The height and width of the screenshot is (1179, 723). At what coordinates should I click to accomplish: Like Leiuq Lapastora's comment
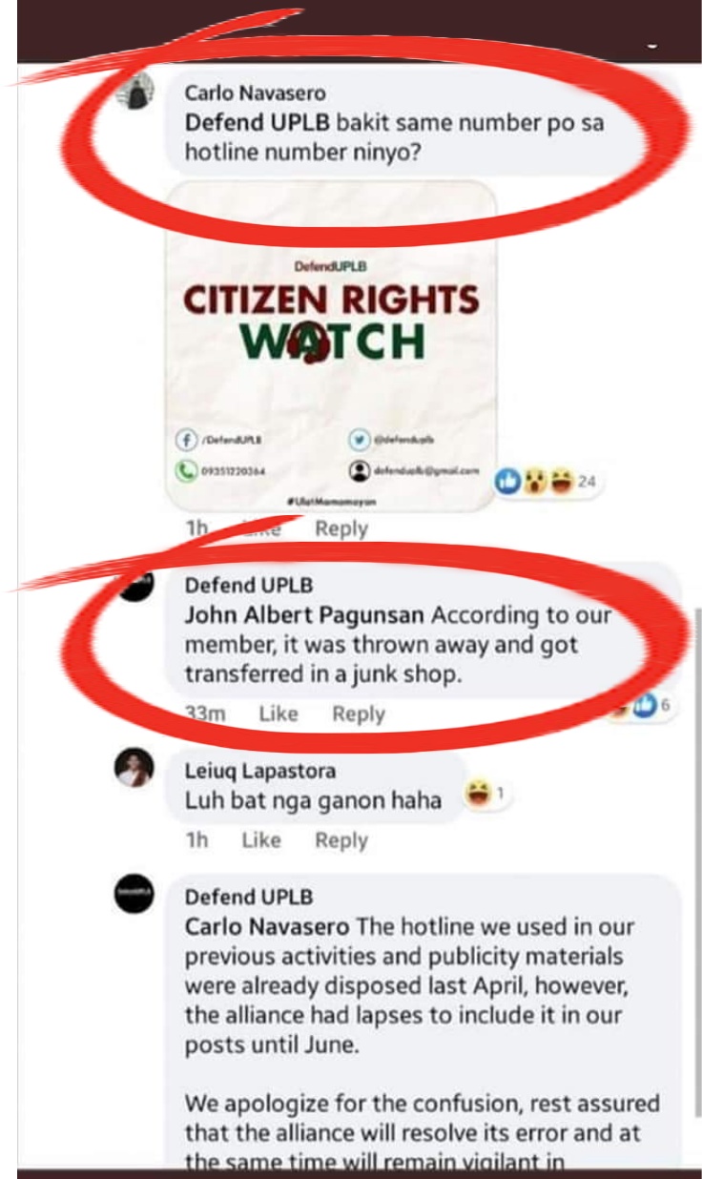coord(261,840)
